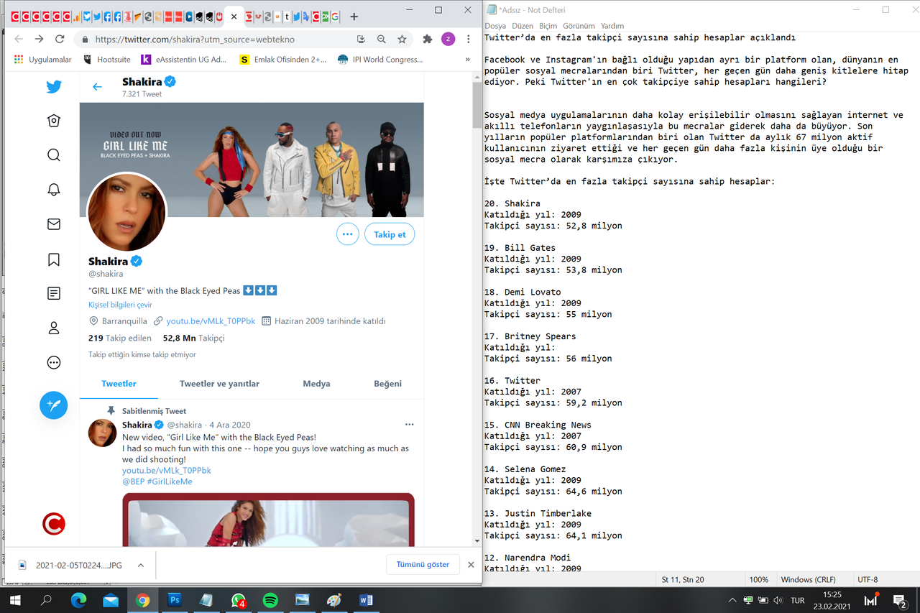
Task: Click Tümünü göster in the downloads bar
Action: point(423,565)
